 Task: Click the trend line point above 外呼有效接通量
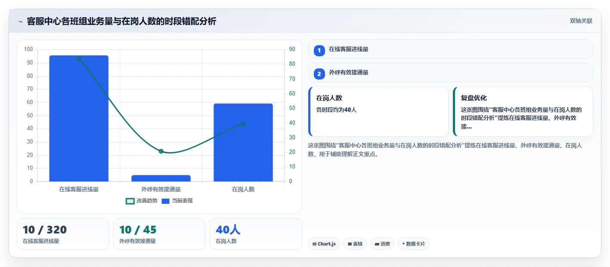coord(161,151)
